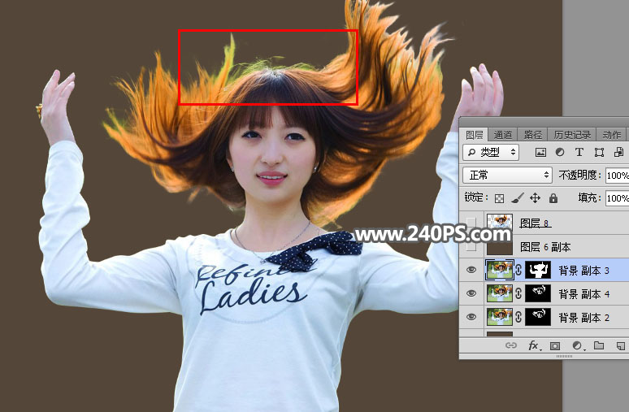The width and height of the screenshot is (629, 412).
Task: Click the 填充 fill value field
Action: pyautogui.click(x=617, y=198)
